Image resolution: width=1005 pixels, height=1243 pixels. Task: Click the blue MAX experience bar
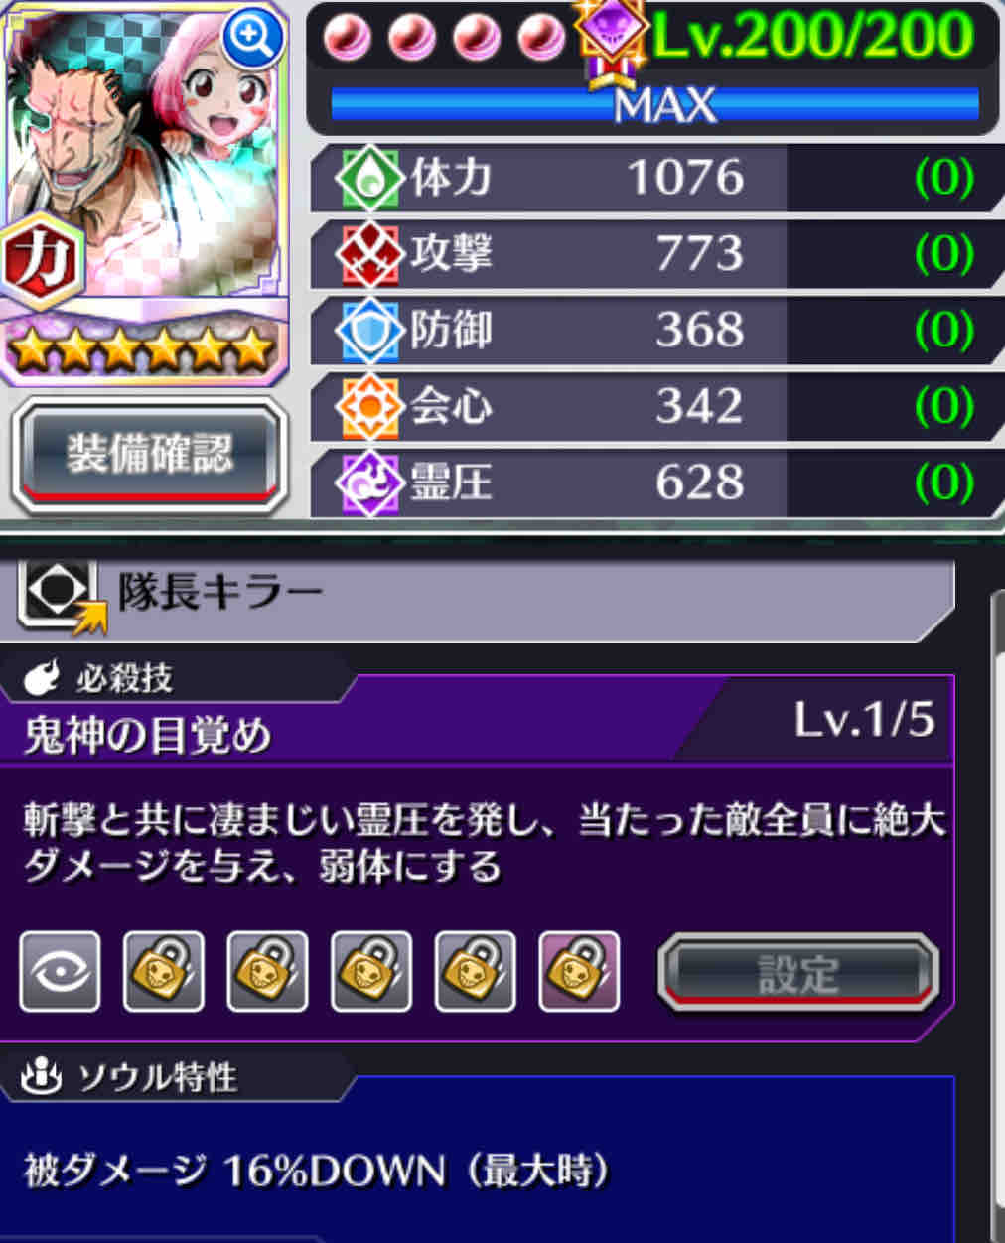pos(655,104)
